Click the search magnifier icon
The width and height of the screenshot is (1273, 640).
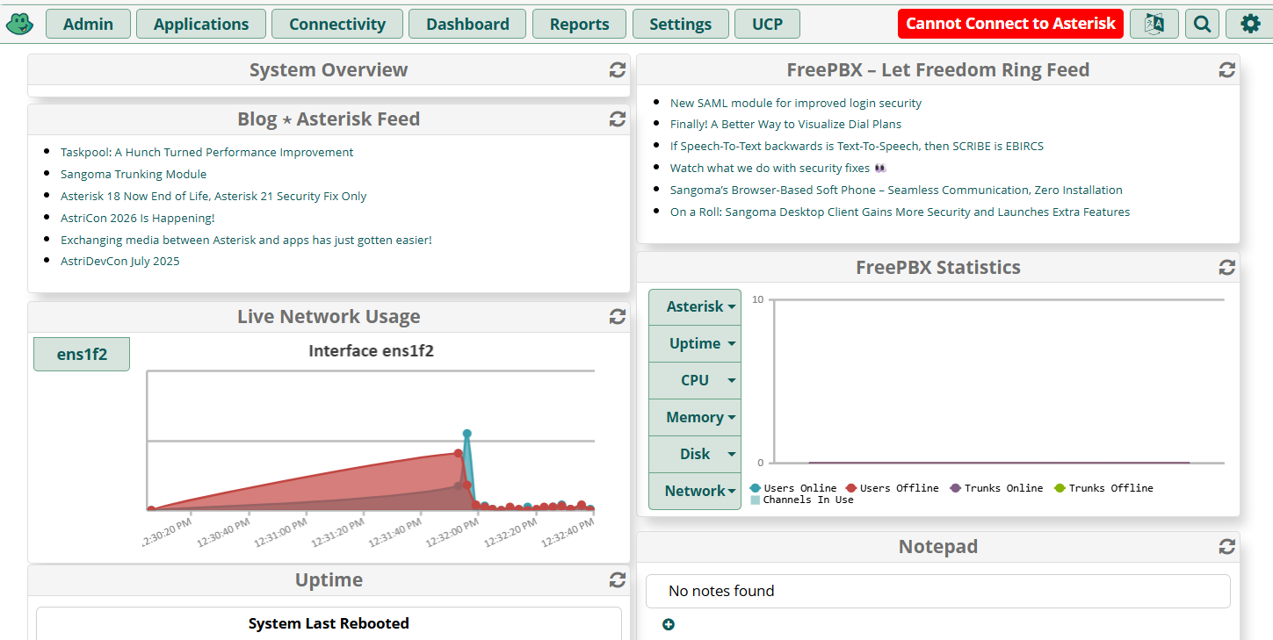pyautogui.click(x=1202, y=24)
